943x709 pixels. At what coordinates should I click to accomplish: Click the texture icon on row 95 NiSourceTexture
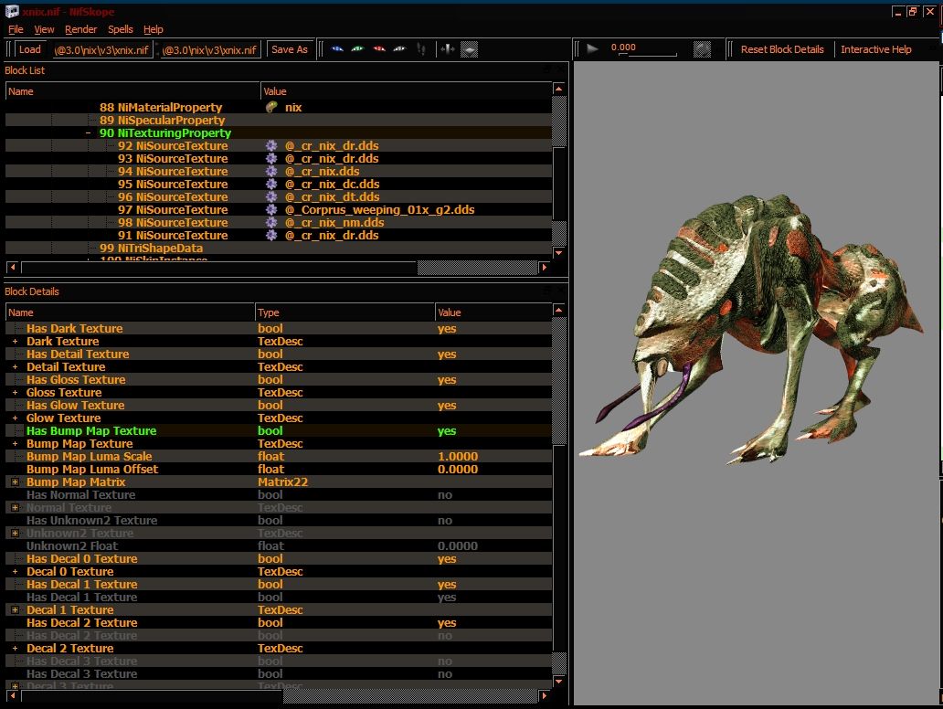[271, 184]
